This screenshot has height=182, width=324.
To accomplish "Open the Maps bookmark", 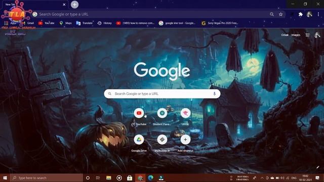I will pyautogui.click(x=66, y=23).
